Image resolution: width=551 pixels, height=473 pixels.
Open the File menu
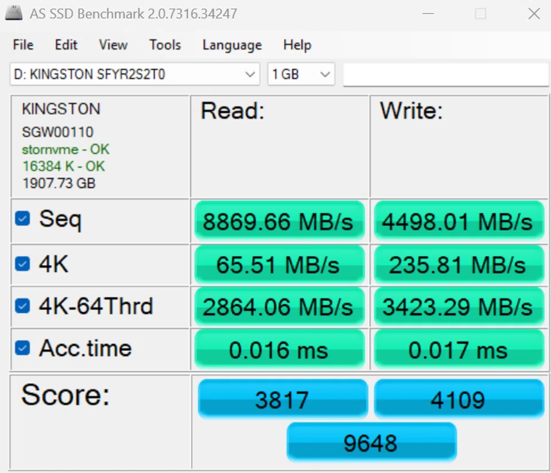click(23, 45)
